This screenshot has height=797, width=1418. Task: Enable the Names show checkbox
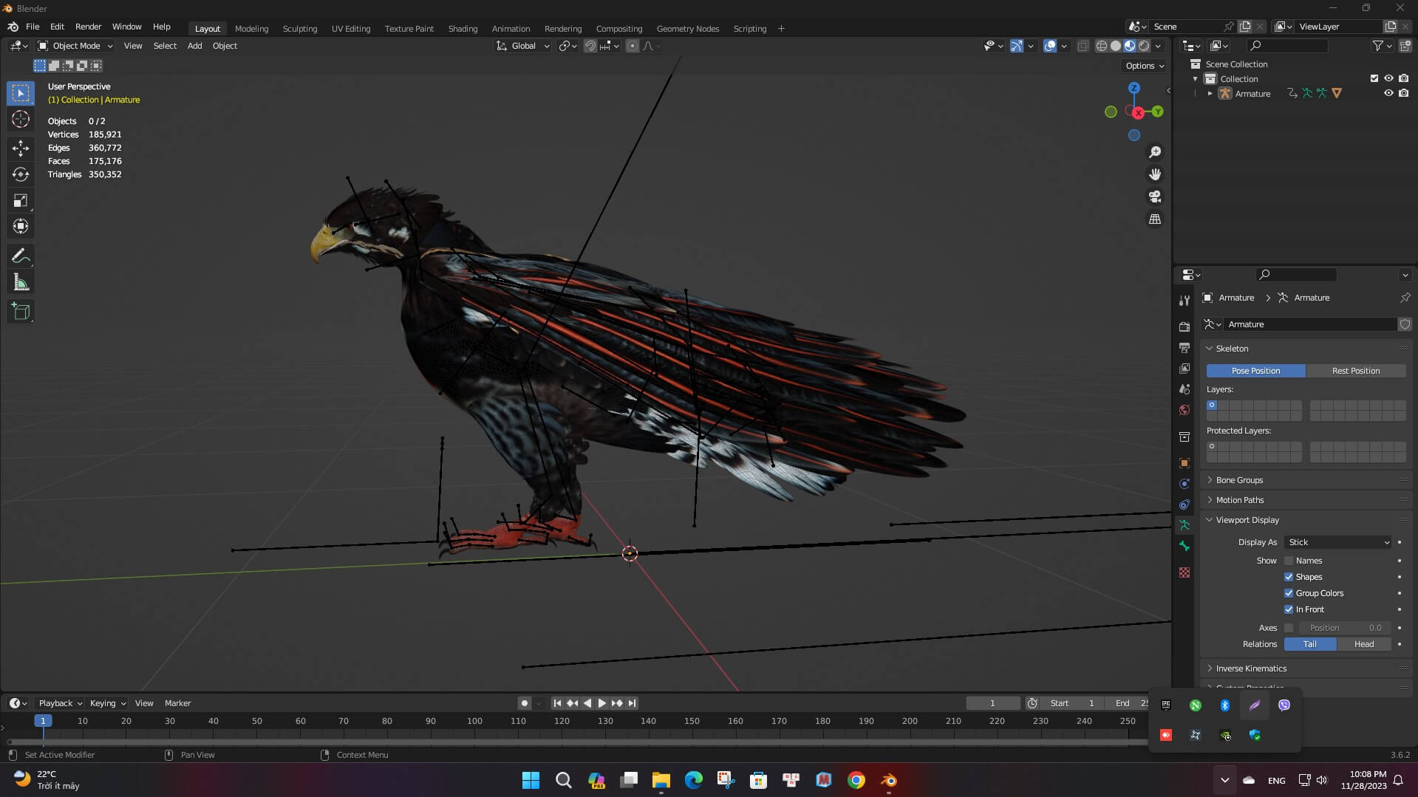1289,561
